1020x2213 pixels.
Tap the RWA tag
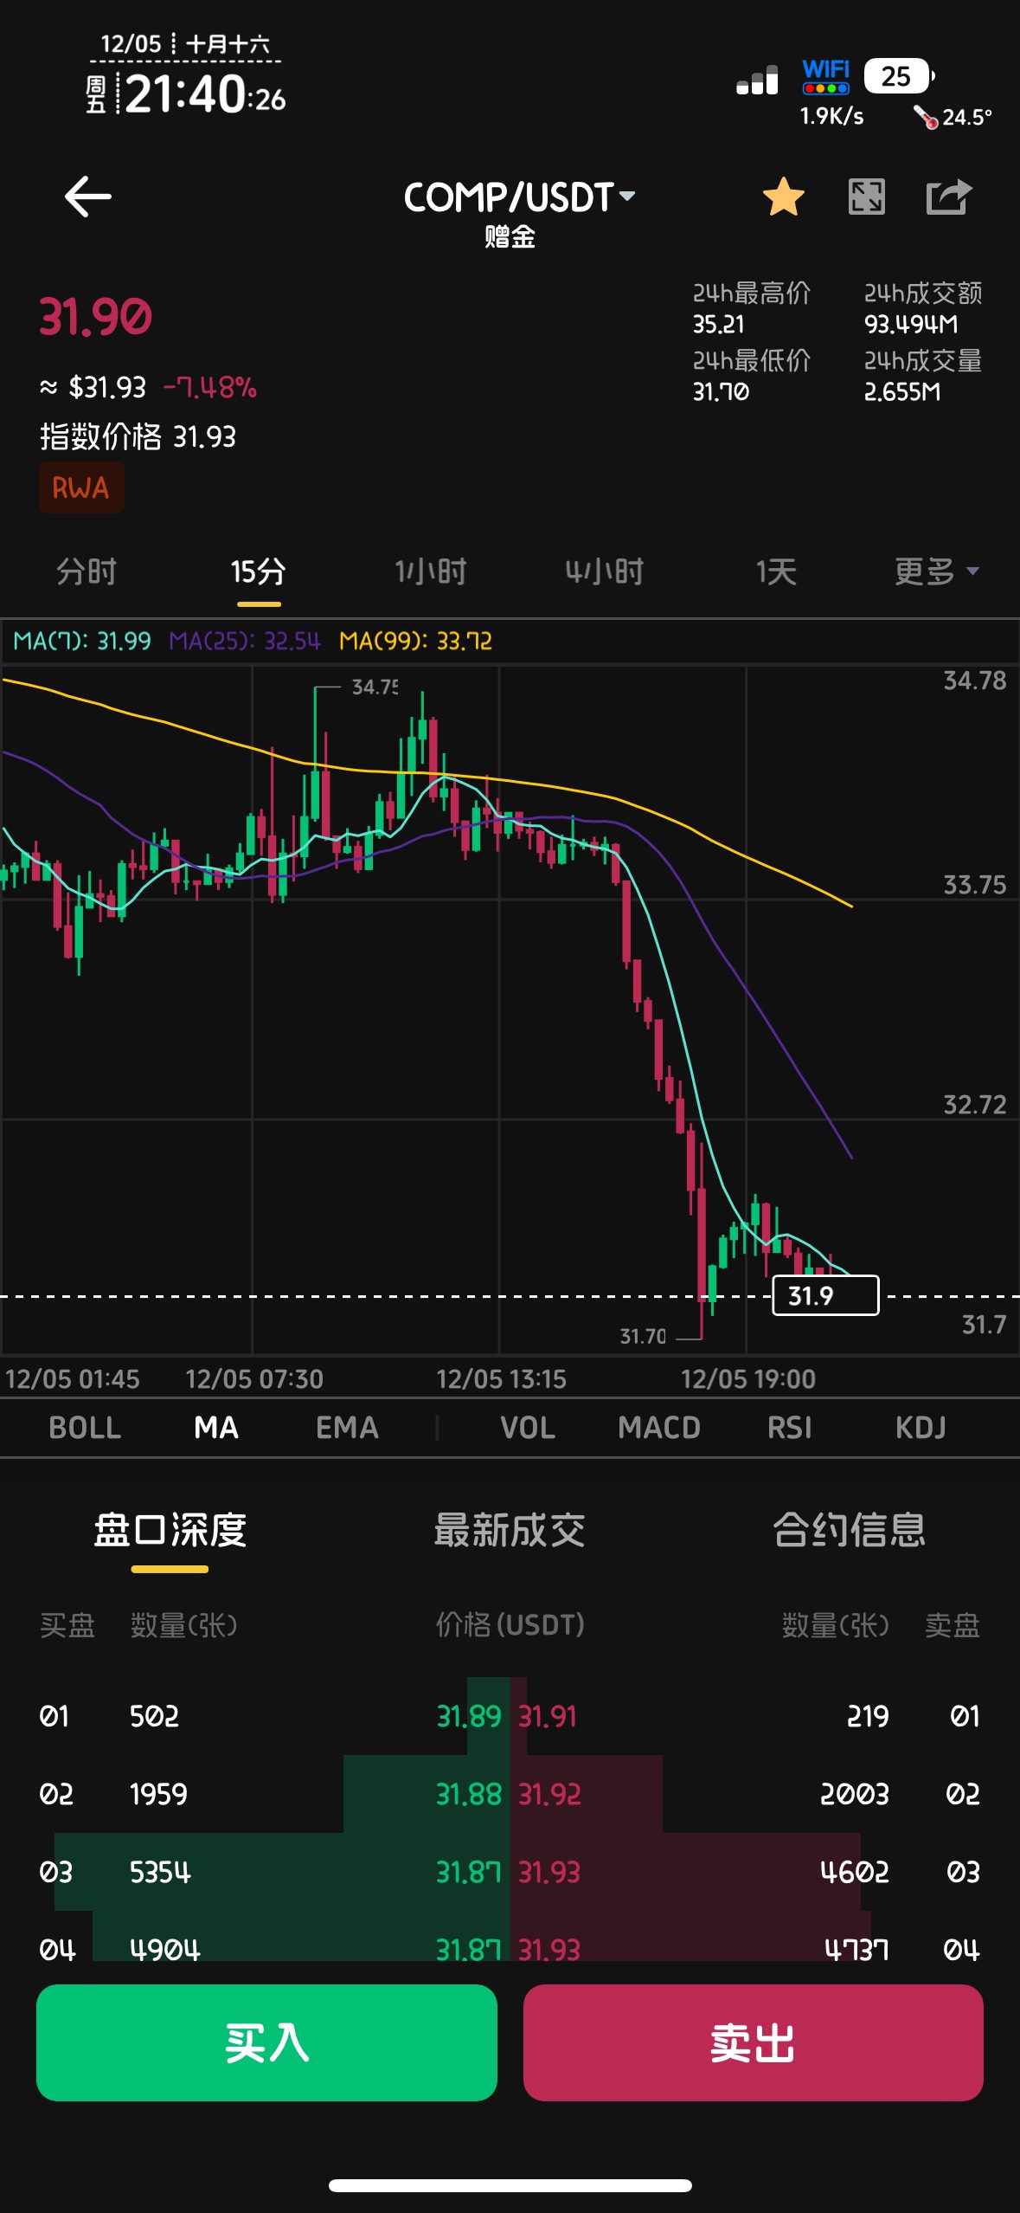[x=81, y=487]
